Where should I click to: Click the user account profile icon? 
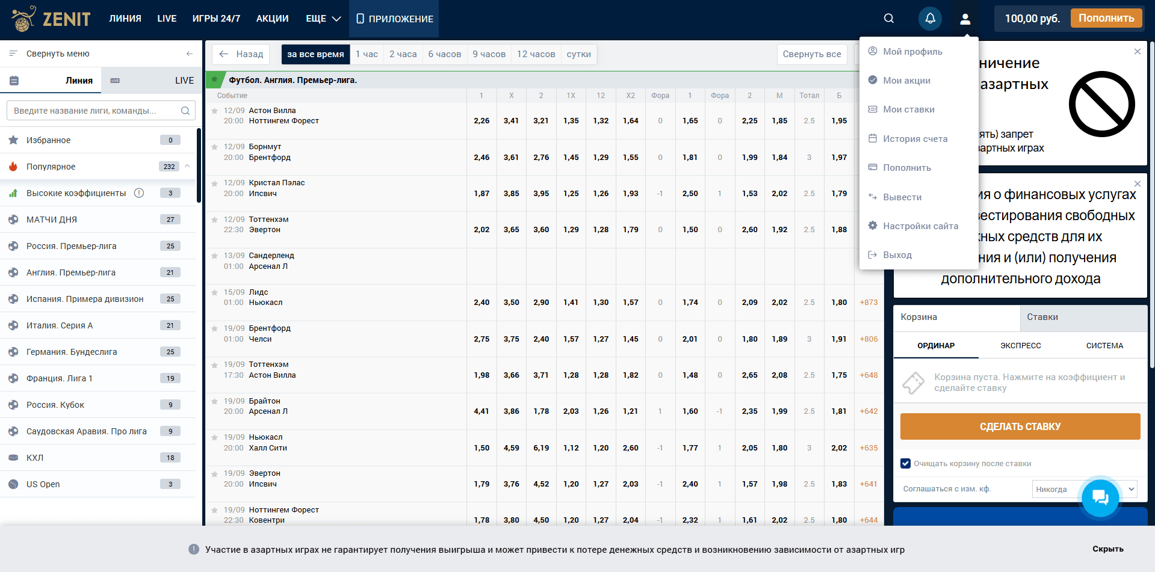point(965,19)
